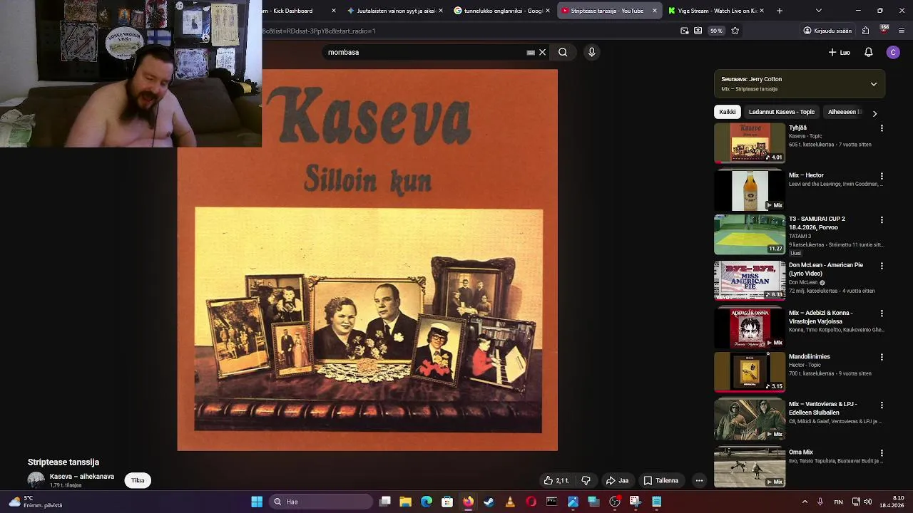The height and width of the screenshot is (513, 913).
Task: Open volume control in system tray
Action: point(867,502)
